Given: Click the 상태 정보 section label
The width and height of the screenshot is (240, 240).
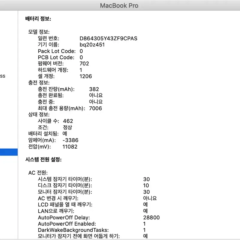Looking at the screenshot, I should tap(39, 114).
